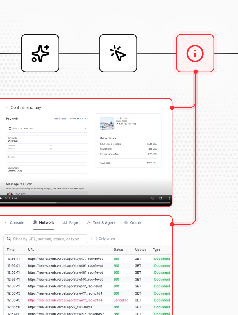Click the search magnifier in filter box

pos(9,239)
